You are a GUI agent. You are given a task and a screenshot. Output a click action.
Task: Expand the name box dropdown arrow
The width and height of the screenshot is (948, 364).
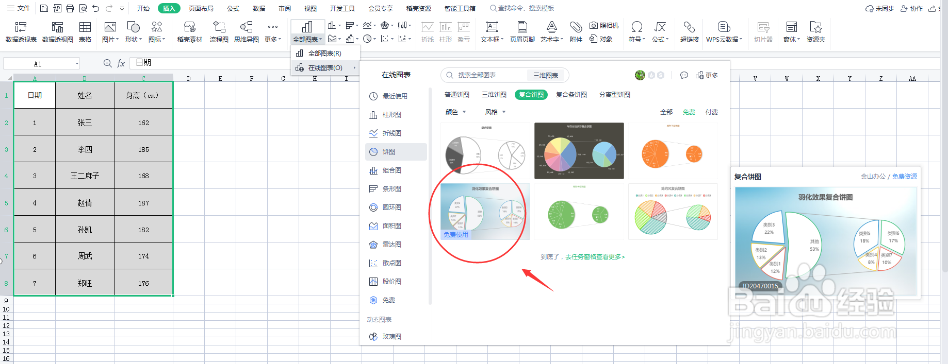[x=77, y=63]
